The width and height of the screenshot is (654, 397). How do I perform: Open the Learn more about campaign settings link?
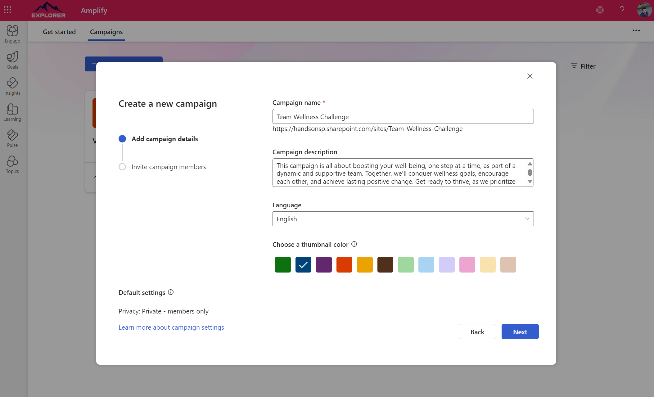pos(171,327)
